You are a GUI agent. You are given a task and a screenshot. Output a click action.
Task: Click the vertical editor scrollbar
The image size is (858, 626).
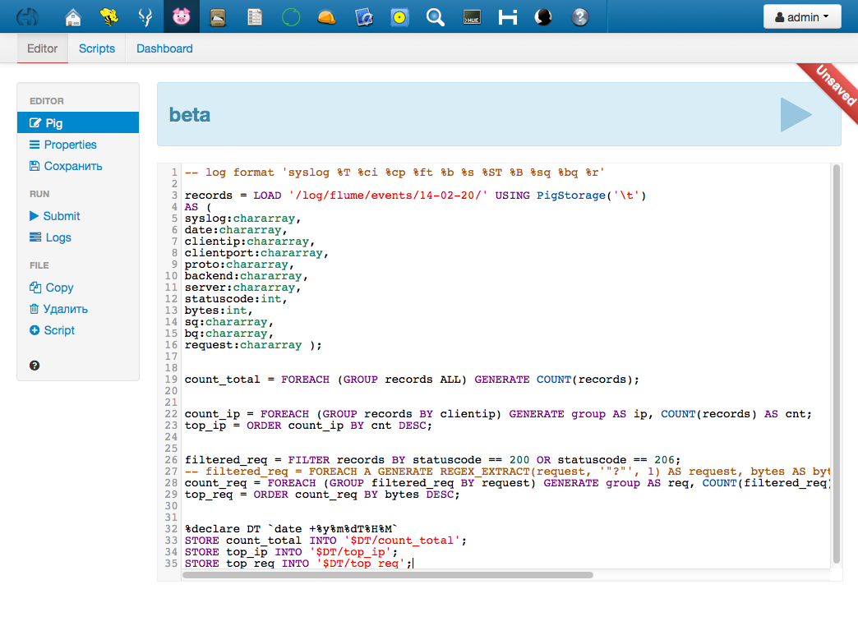click(836, 364)
